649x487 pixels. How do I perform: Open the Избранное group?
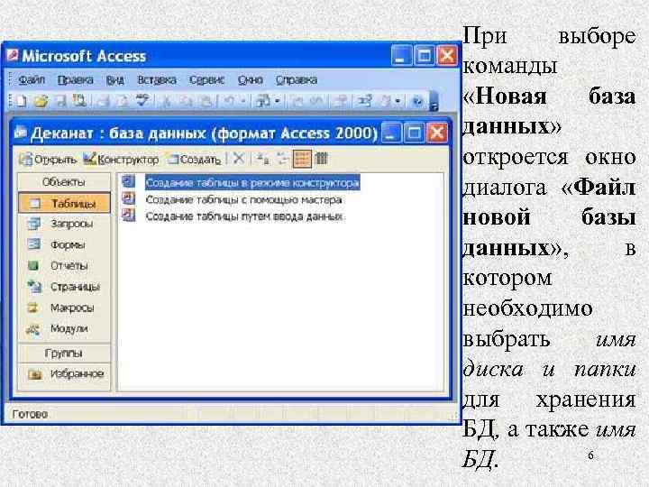point(64,374)
